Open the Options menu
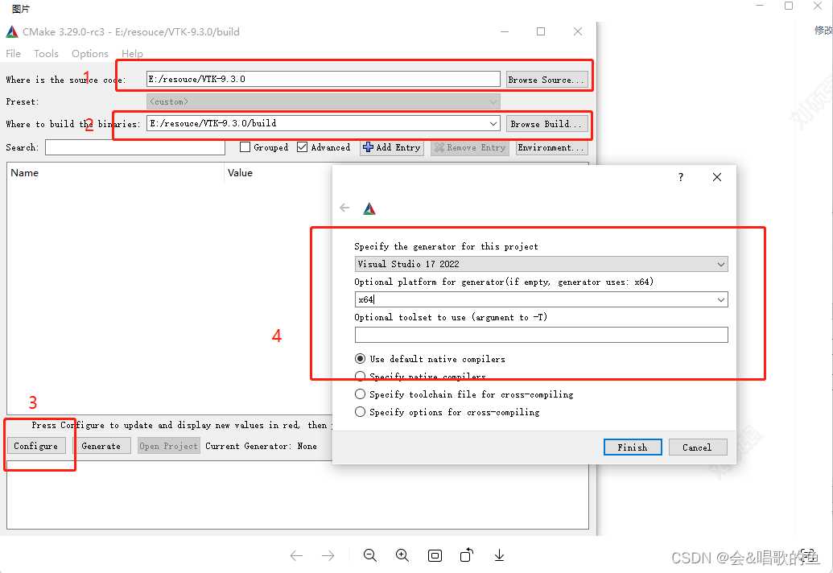The width and height of the screenshot is (833, 573). (x=89, y=53)
